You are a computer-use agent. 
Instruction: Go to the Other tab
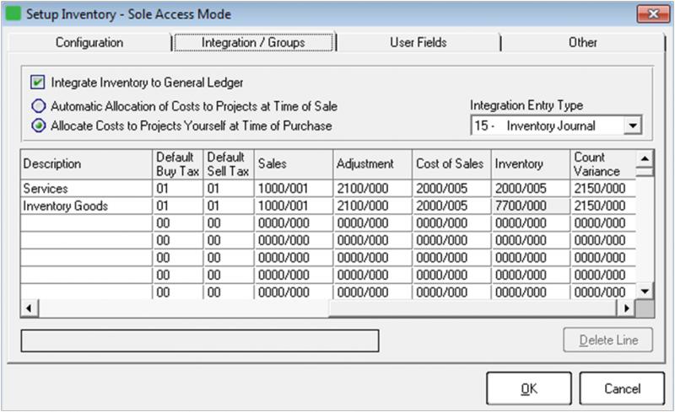point(582,42)
